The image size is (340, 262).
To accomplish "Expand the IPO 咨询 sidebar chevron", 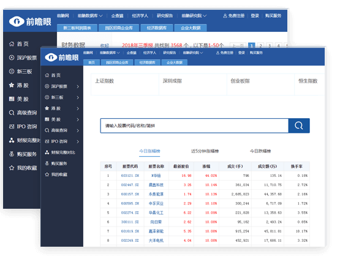I will coord(78,141).
